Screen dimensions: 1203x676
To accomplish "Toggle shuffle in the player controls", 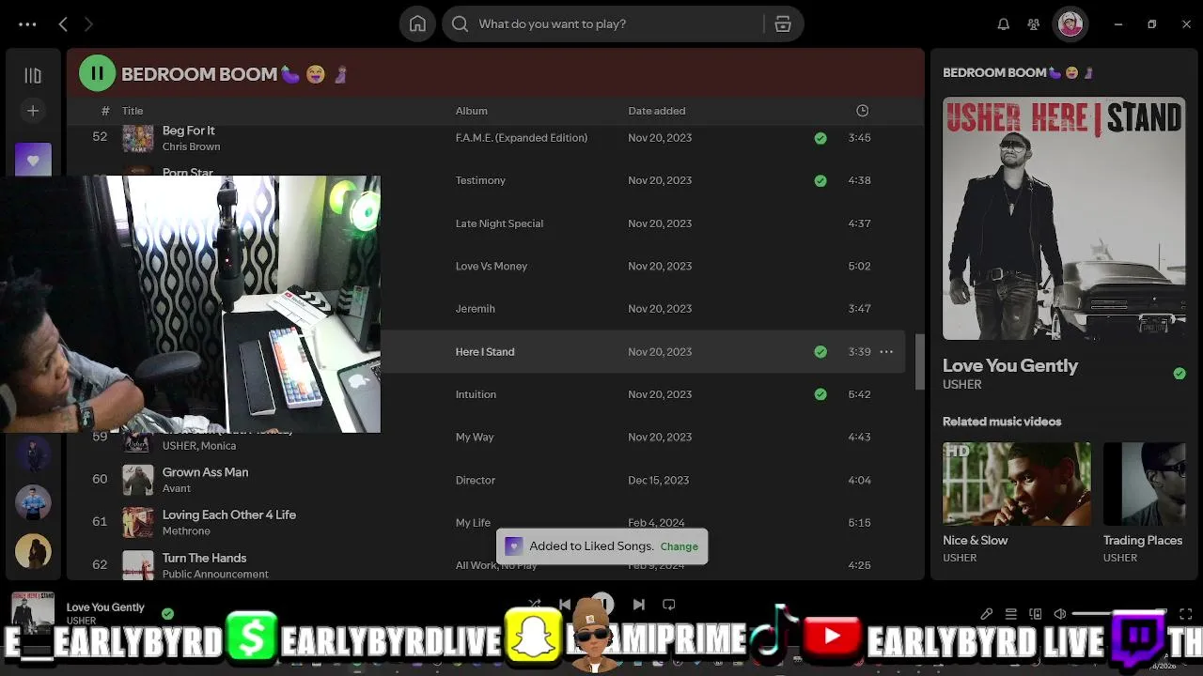I will (x=535, y=605).
